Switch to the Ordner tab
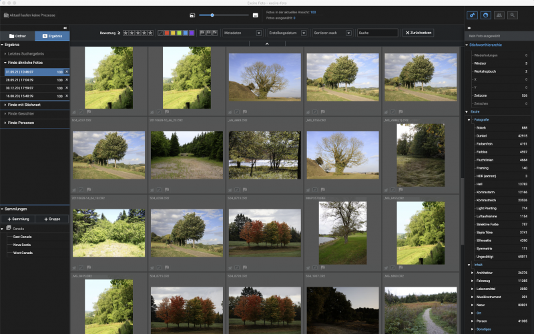This screenshot has width=534, height=334. point(17,36)
